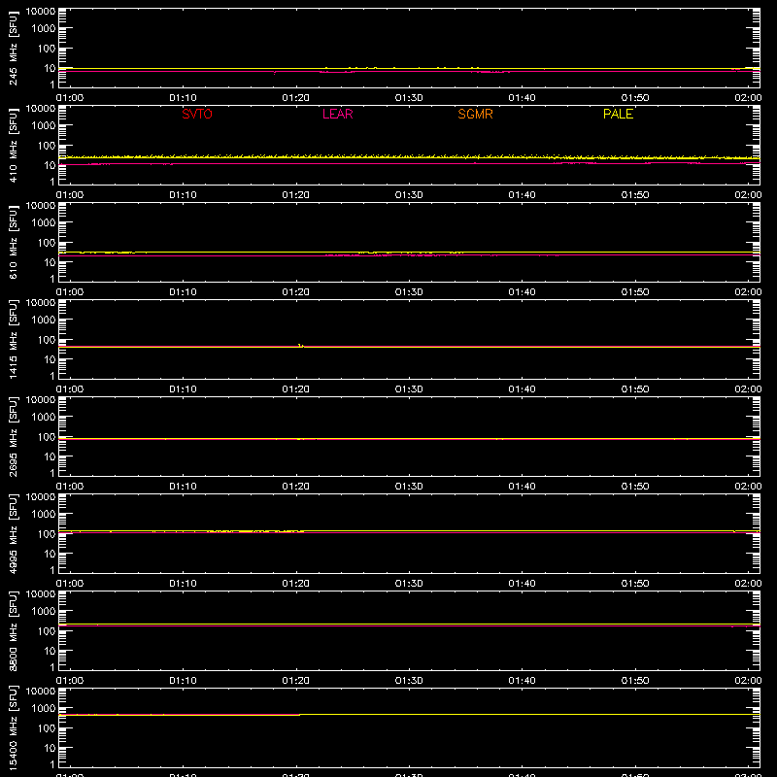Click the 01:20 time label under 1415 MHz plot

pyautogui.click(x=296, y=389)
